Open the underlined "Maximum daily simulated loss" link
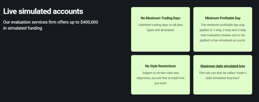 click(223, 66)
